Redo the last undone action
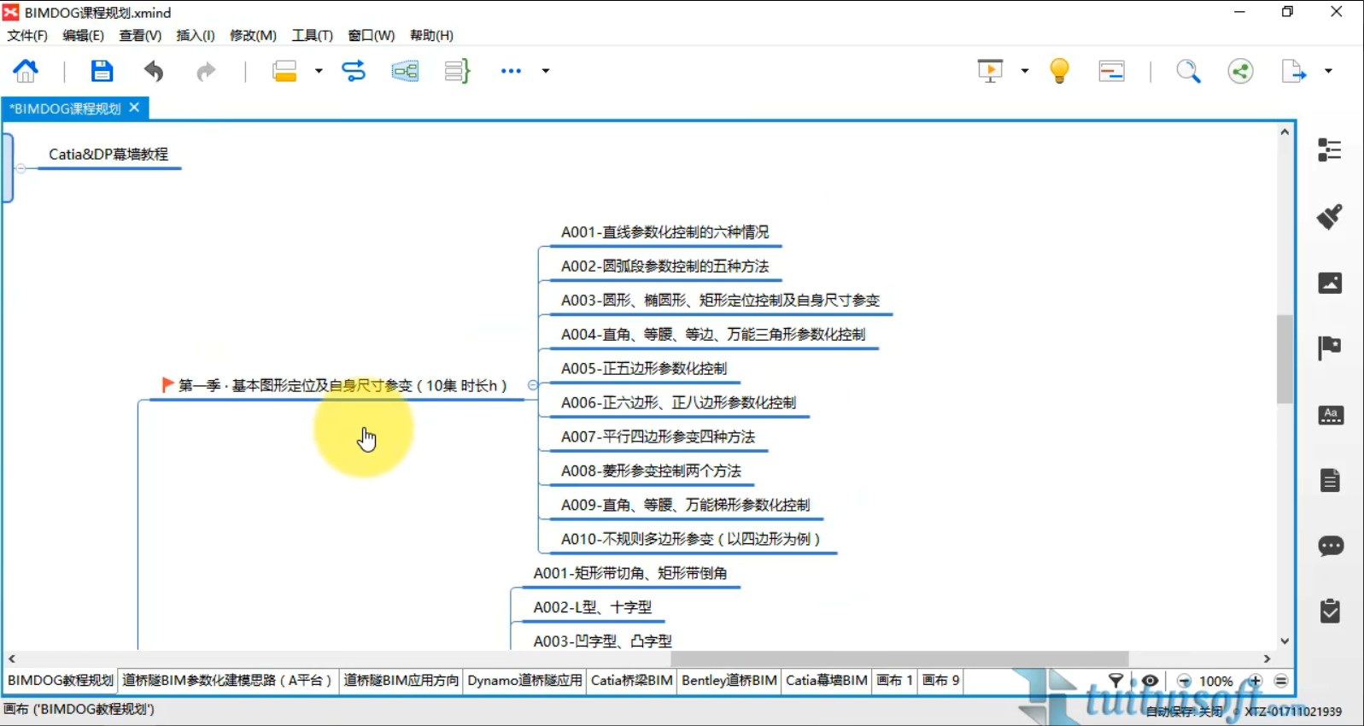This screenshot has height=726, width=1364. click(206, 71)
